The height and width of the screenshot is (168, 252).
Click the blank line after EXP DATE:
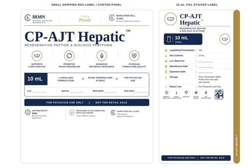(x=141, y=92)
